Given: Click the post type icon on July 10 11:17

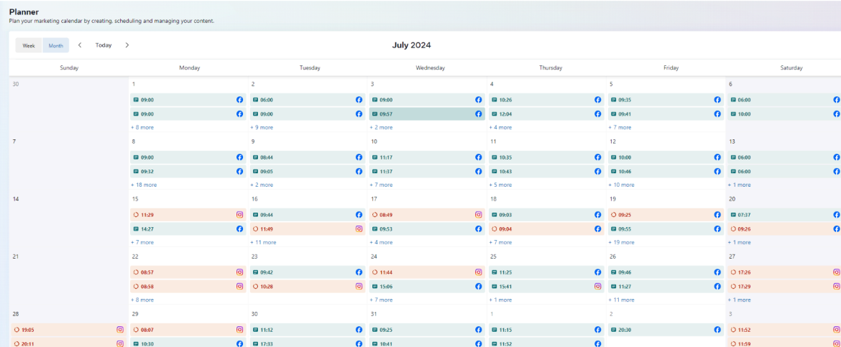Looking at the screenshot, I should pyautogui.click(x=374, y=157).
